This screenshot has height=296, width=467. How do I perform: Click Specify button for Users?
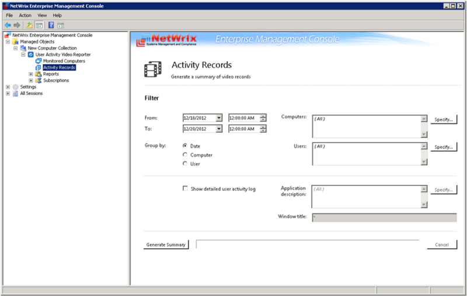coord(444,147)
